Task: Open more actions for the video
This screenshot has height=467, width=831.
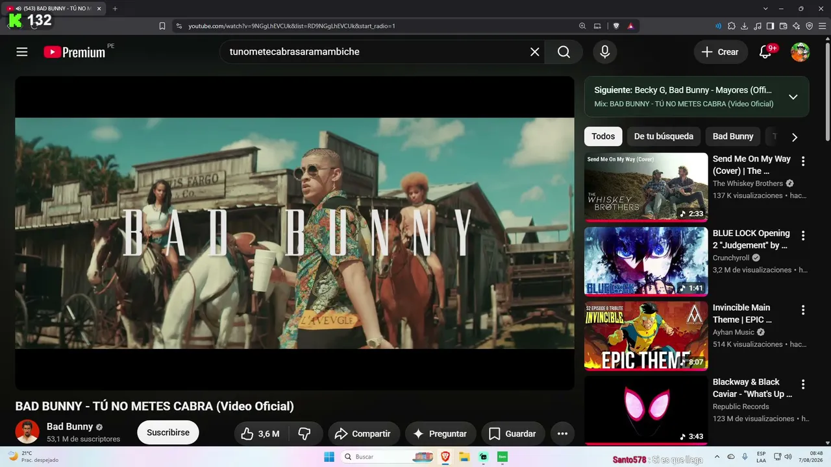Action: [562, 434]
